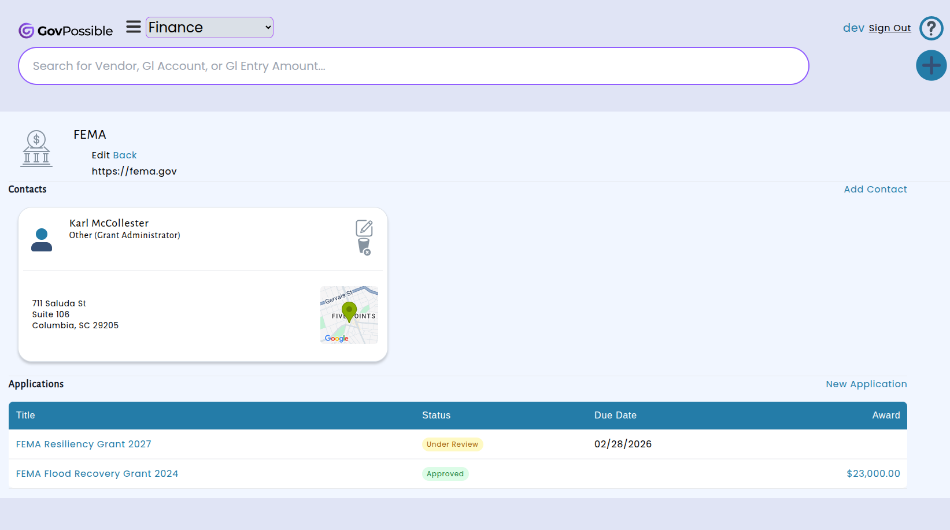Click the GovPossible logo
Image resolution: width=950 pixels, height=530 pixels.
65,31
